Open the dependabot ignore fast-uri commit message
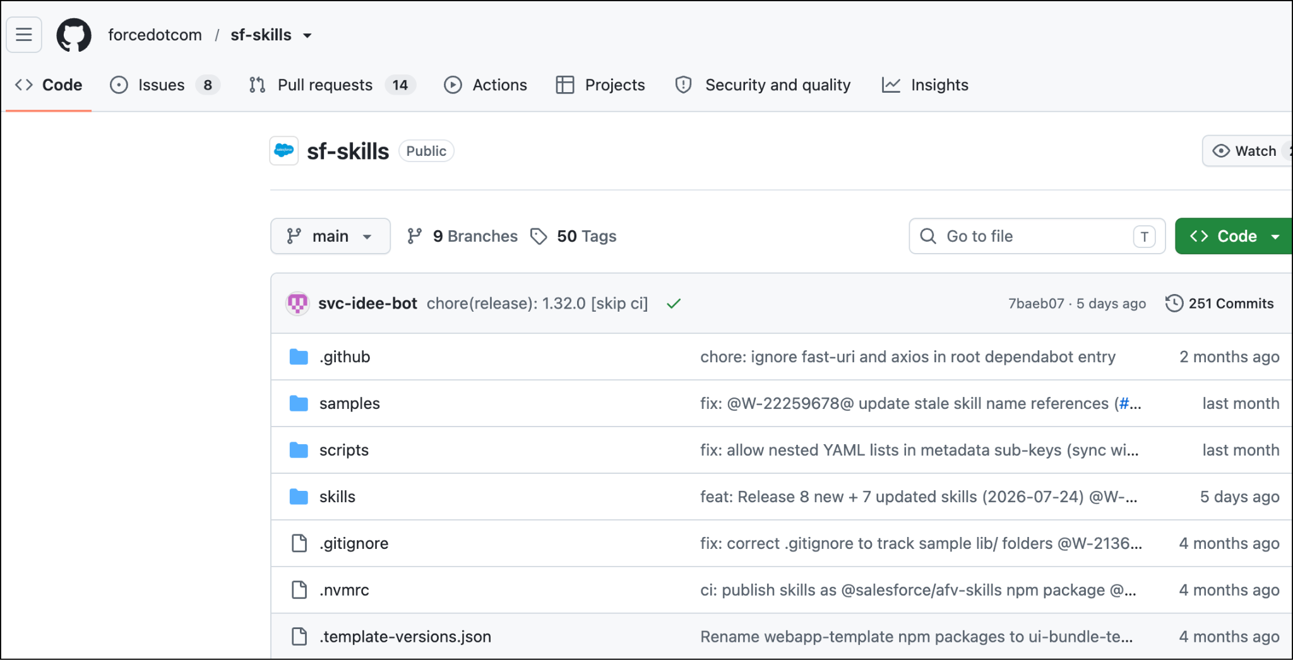Image resolution: width=1293 pixels, height=660 pixels. [x=908, y=357]
